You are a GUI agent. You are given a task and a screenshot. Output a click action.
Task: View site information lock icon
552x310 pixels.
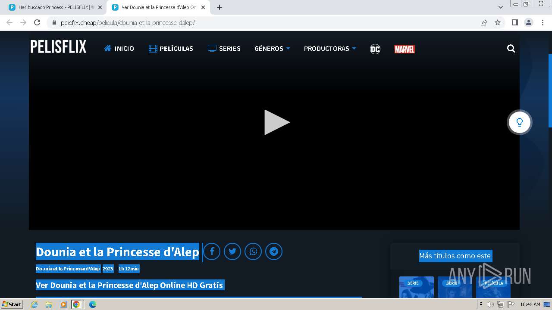coord(54,22)
